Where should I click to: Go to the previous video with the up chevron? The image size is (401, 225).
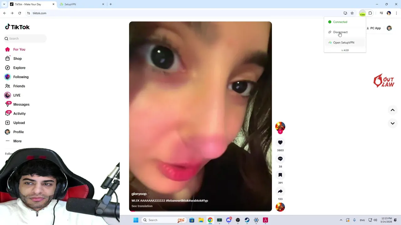click(393, 110)
